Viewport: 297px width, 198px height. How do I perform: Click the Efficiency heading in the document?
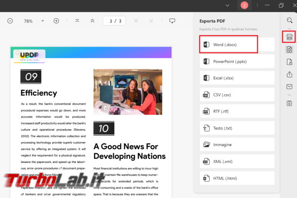click(39, 93)
